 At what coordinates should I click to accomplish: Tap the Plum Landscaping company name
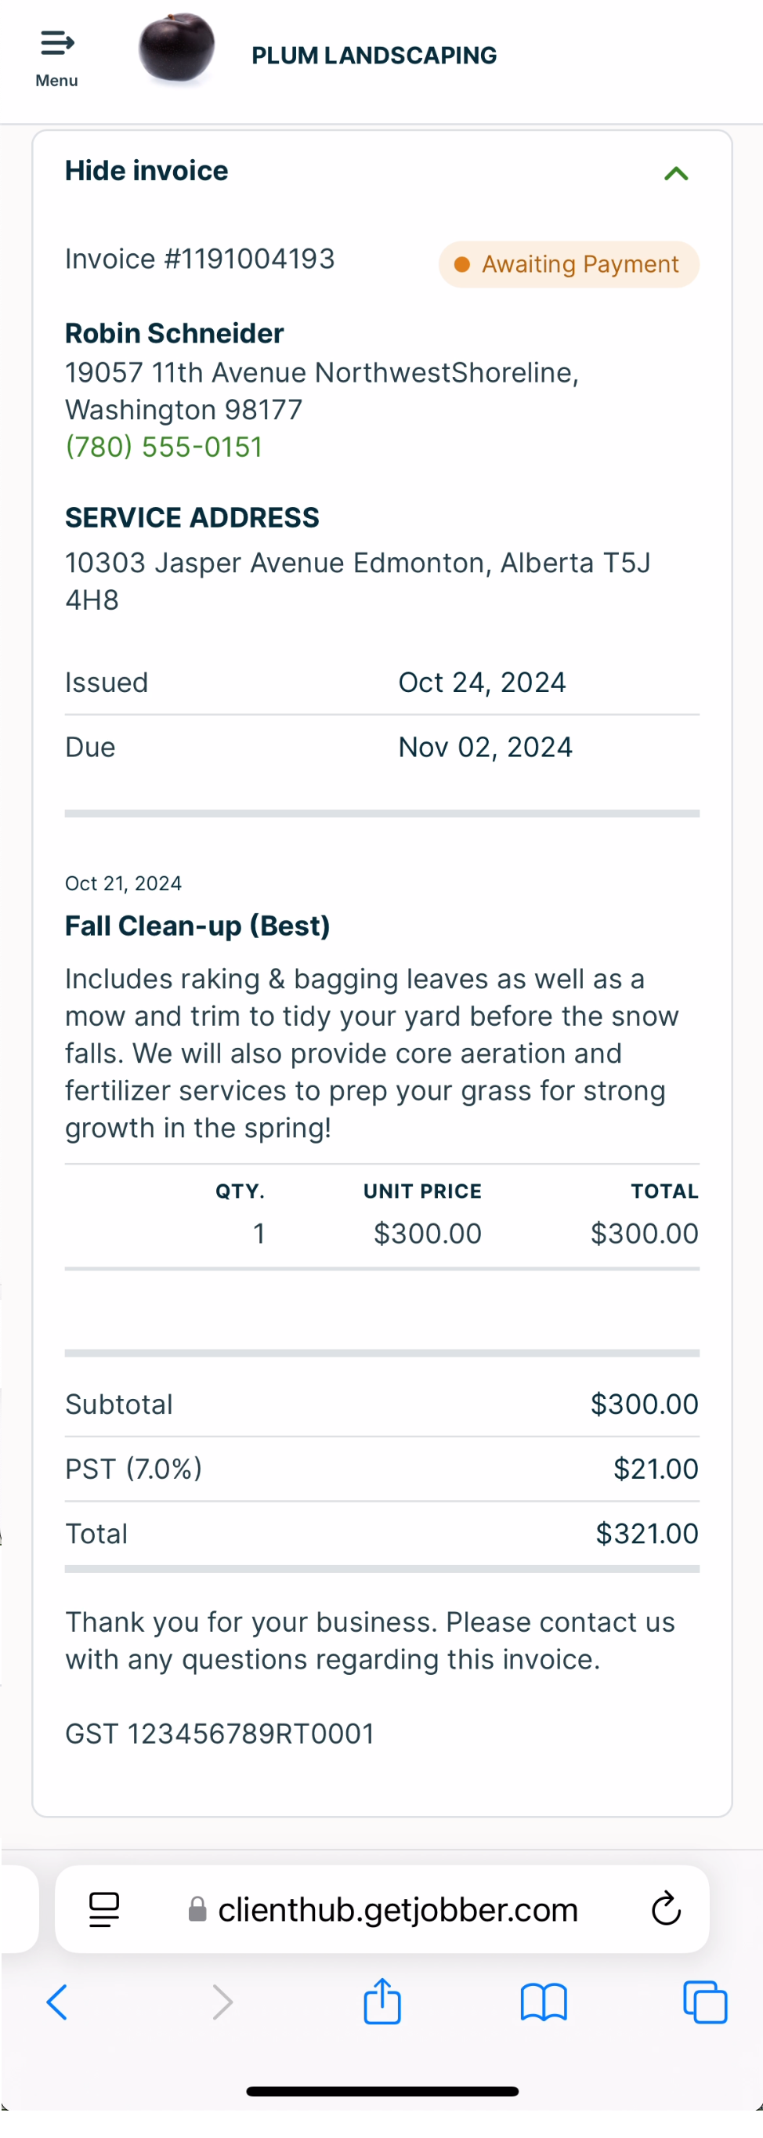point(374,56)
